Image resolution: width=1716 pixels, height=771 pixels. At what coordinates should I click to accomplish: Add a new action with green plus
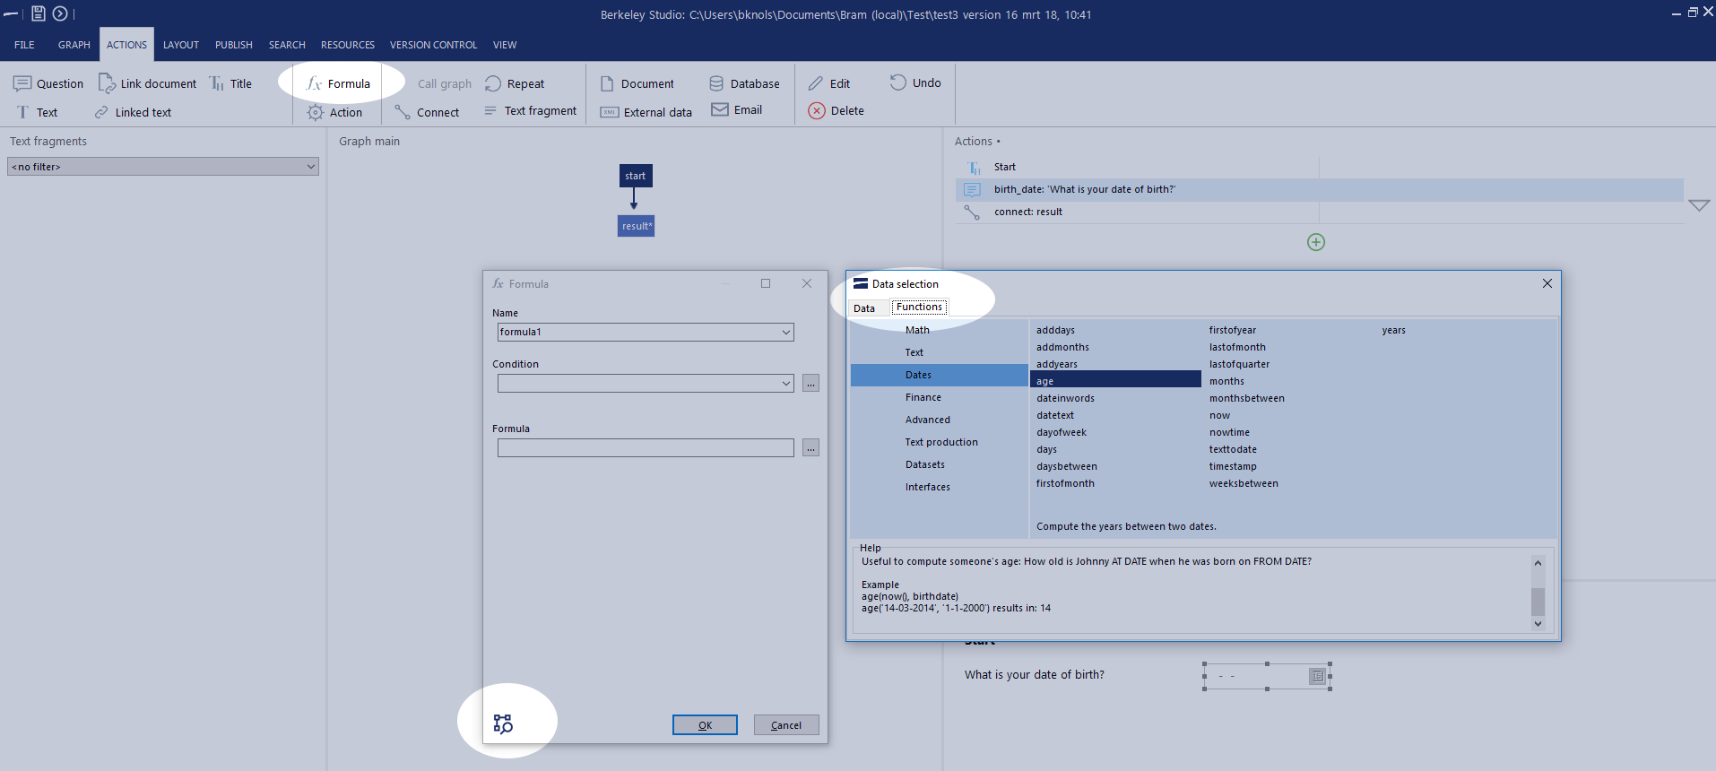[x=1316, y=242]
